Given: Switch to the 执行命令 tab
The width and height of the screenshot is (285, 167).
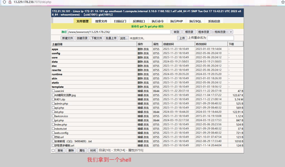Looking at the screenshot, I should click(x=158, y=21).
